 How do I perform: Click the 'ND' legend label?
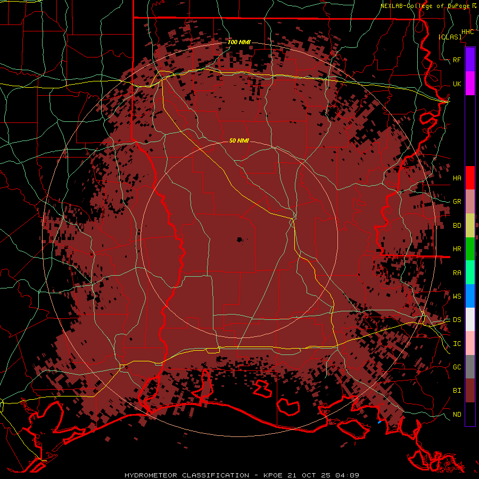tap(457, 415)
